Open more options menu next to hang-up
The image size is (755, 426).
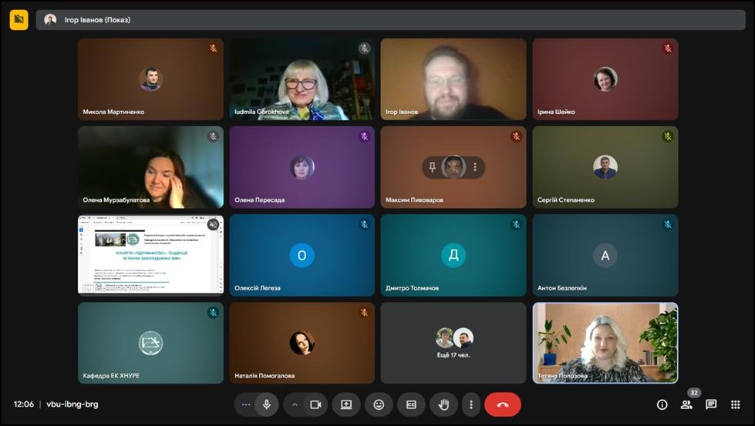click(470, 404)
